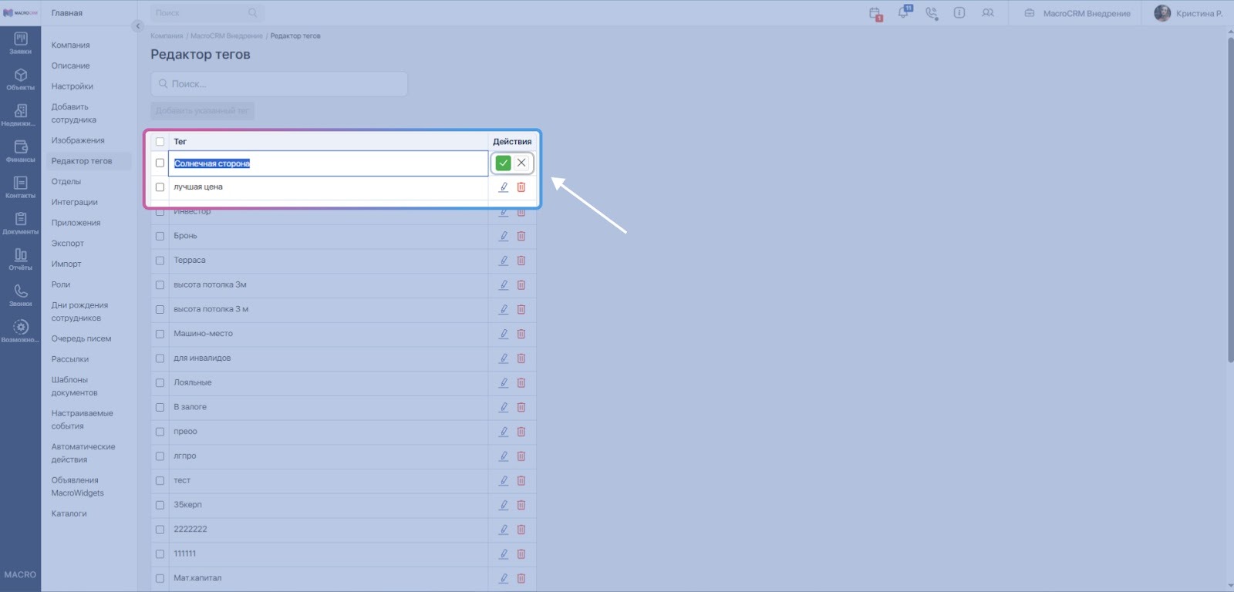Screen dimensions: 1234x592
Task: Check the box for 'лучшая цена' tag
Action: pyautogui.click(x=160, y=187)
